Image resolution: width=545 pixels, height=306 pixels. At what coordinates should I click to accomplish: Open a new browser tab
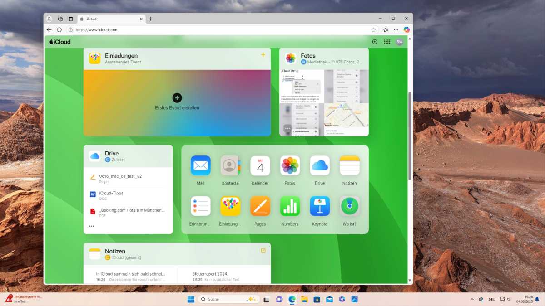(151, 19)
